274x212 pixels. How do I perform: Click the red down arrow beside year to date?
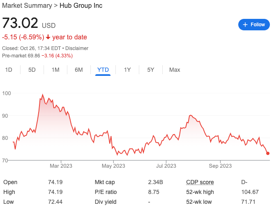click(48, 37)
